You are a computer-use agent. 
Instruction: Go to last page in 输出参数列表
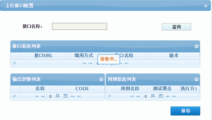coord(79,96)
